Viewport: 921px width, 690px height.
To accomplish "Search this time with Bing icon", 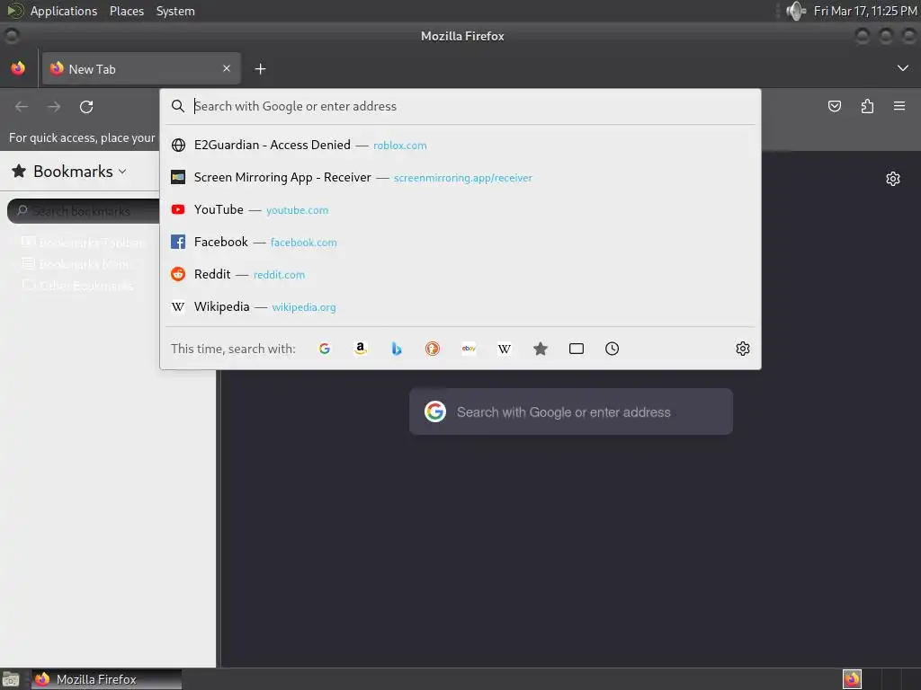I will click(x=397, y=349).
